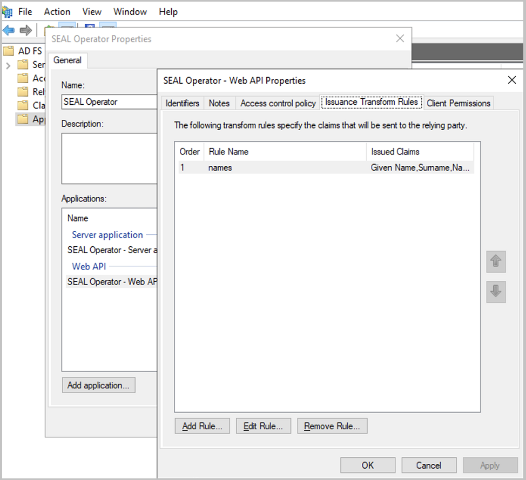The image size is (526, 480).
Task: Close the SEAL Operator Properties window
Action: (400, 38)
